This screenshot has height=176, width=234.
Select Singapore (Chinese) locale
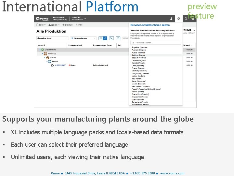tap(140, 97)
